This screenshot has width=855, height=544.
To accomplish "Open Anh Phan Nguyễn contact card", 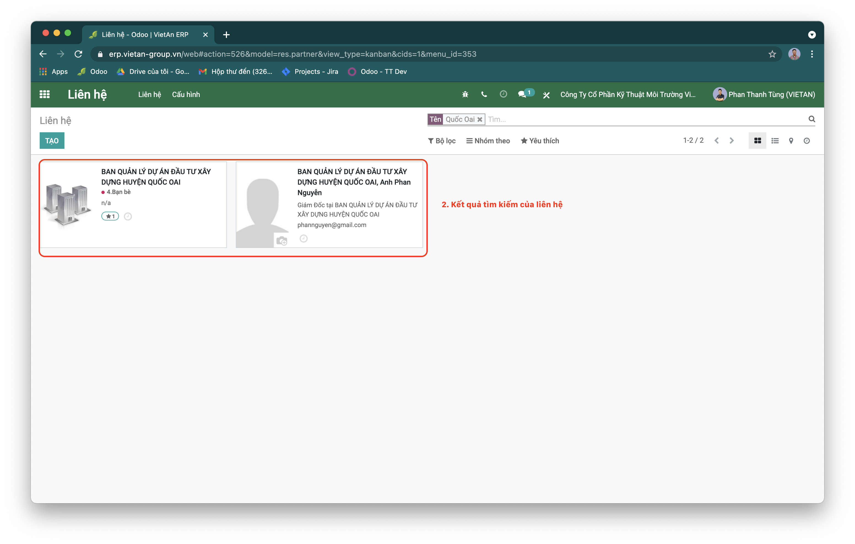I will pos(353,182).
